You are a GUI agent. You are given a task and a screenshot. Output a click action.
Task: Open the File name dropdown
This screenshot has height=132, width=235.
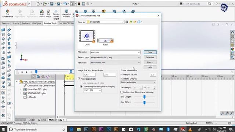coord(139,52)
